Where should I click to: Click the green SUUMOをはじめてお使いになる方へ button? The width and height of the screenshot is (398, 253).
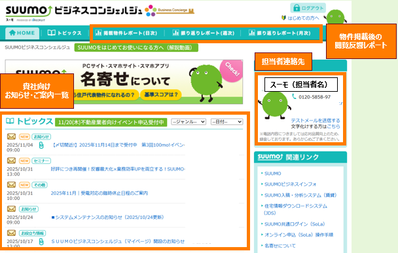(136, 48)
